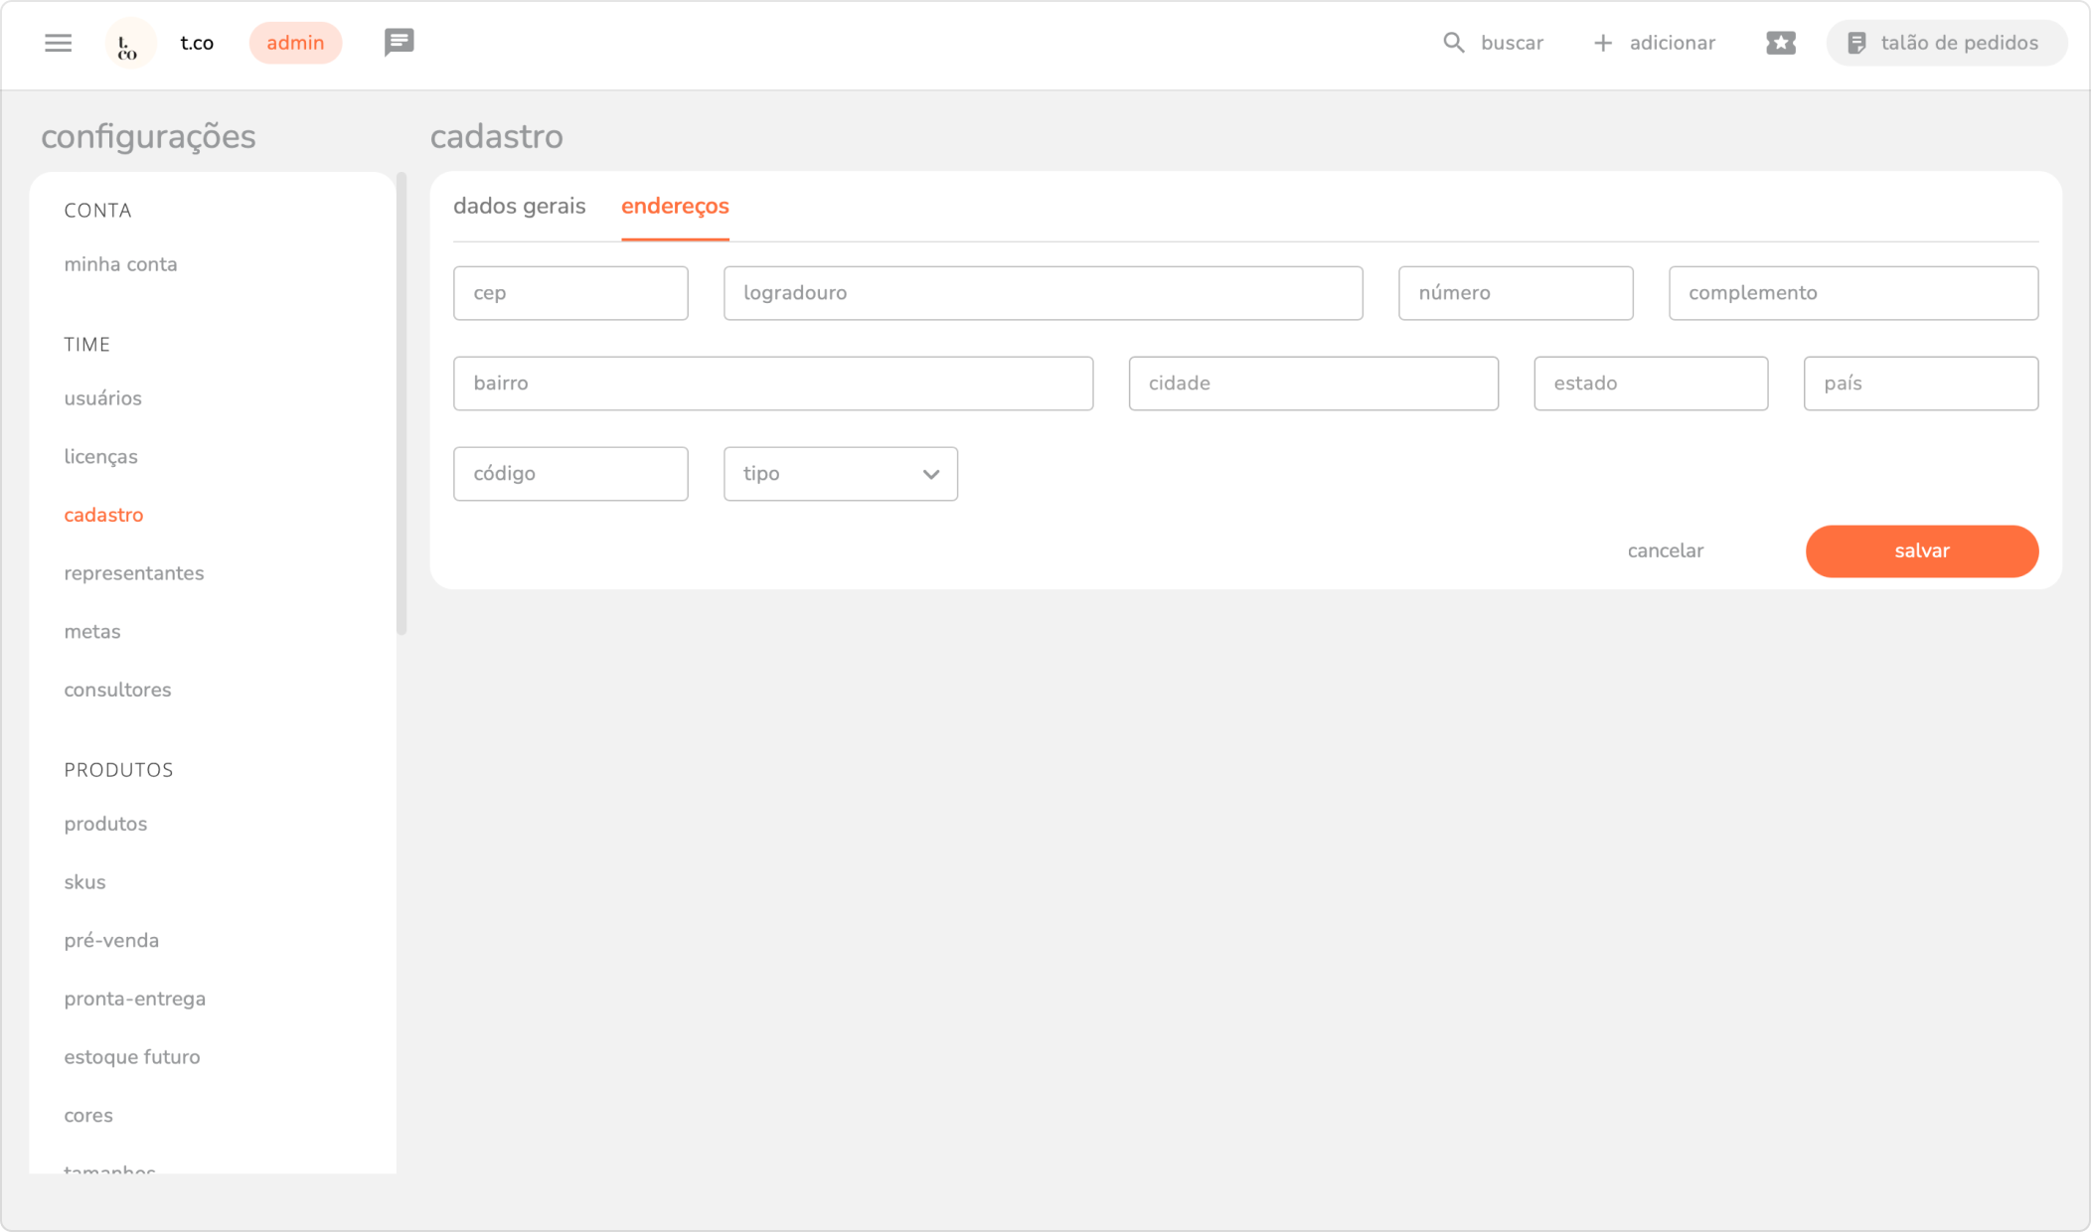The height and width of the screenshot is (1232, 2091).
Task: Click the cancelar link
Action: (1665, 550)
